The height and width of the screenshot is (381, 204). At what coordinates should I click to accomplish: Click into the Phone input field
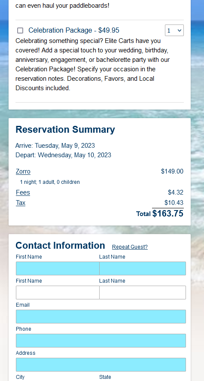pos(101,341)
